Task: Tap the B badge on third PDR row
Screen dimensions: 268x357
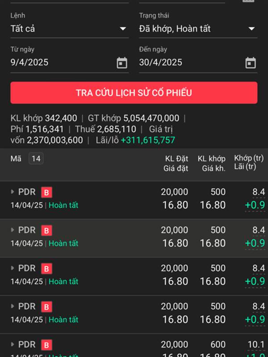Action: 47,269
